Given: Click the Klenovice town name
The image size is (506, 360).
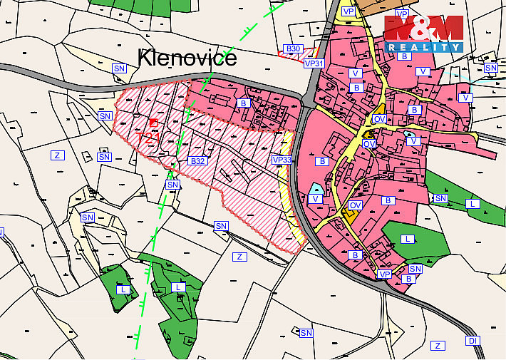Looking at the screenshot, I should pos(187,58).
